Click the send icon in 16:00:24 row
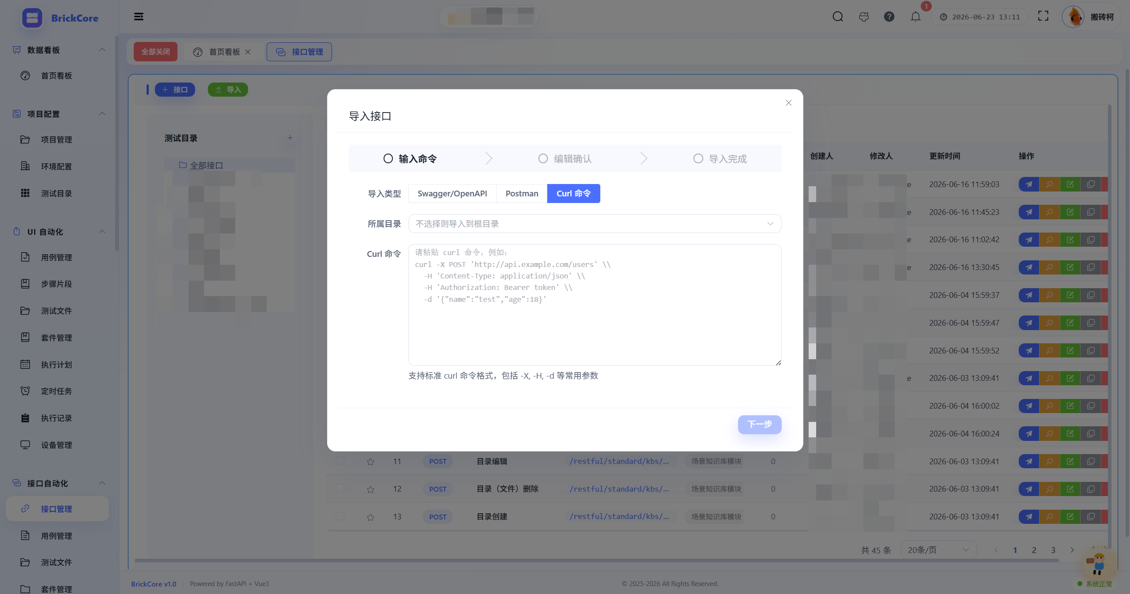1130x594 pixels. [x=1029, y=434]
